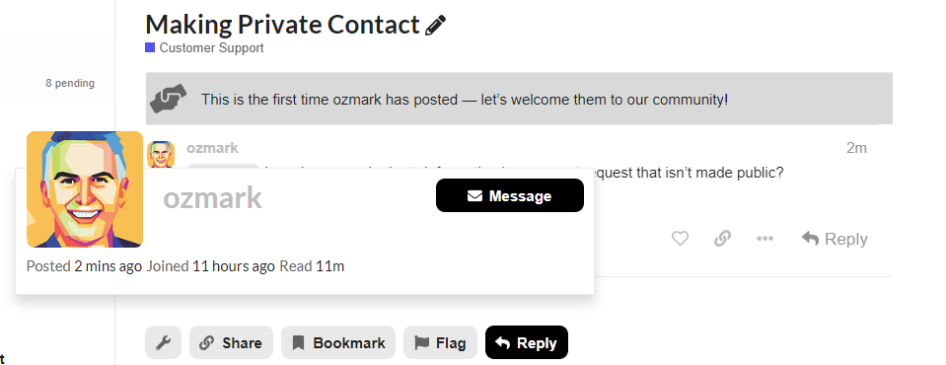Click the small ozmark avatar beside post
The width and height of the screenshot is (946, 365).
[x=161, y=155]
